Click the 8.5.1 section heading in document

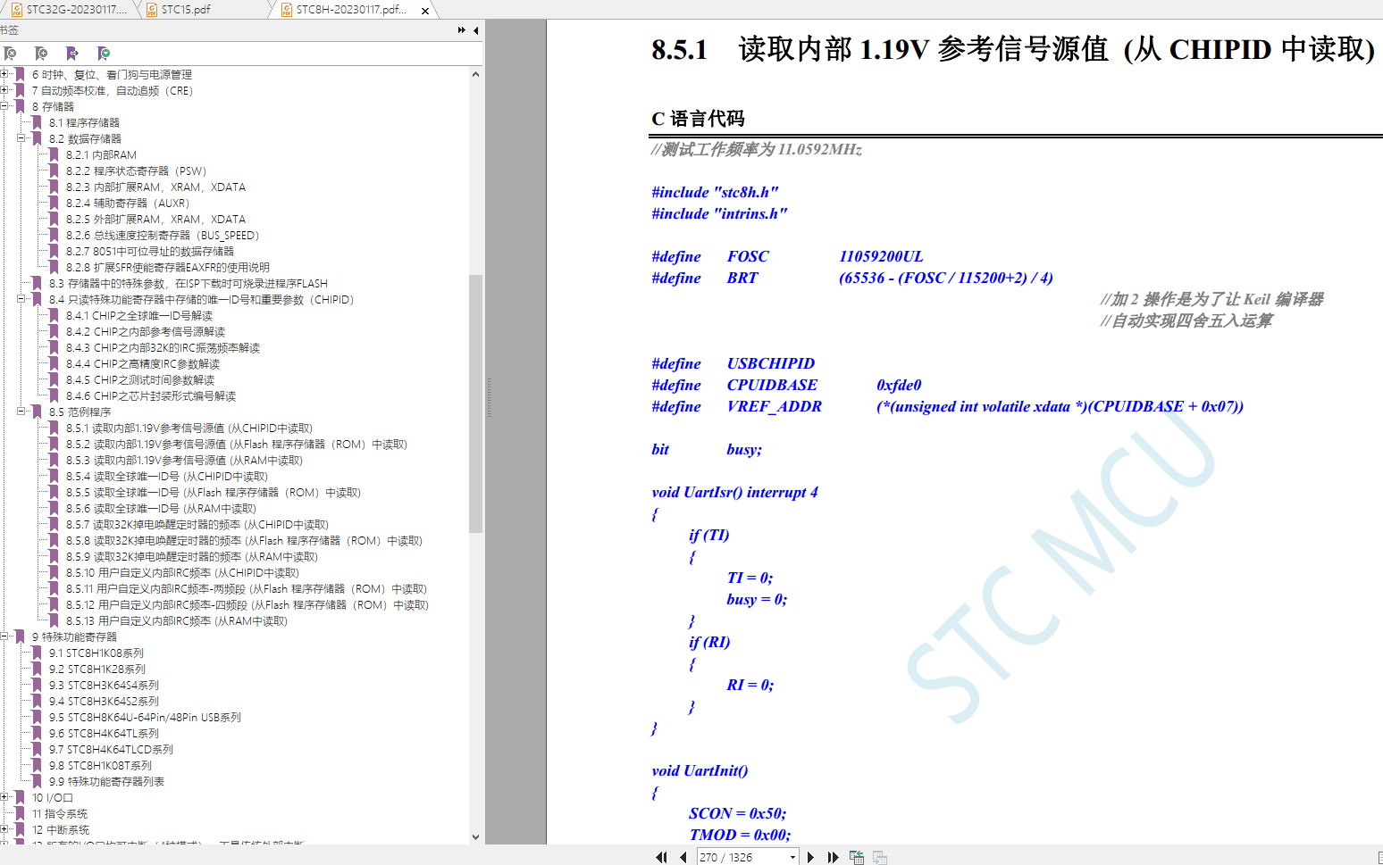click(x=1013, y=48)
